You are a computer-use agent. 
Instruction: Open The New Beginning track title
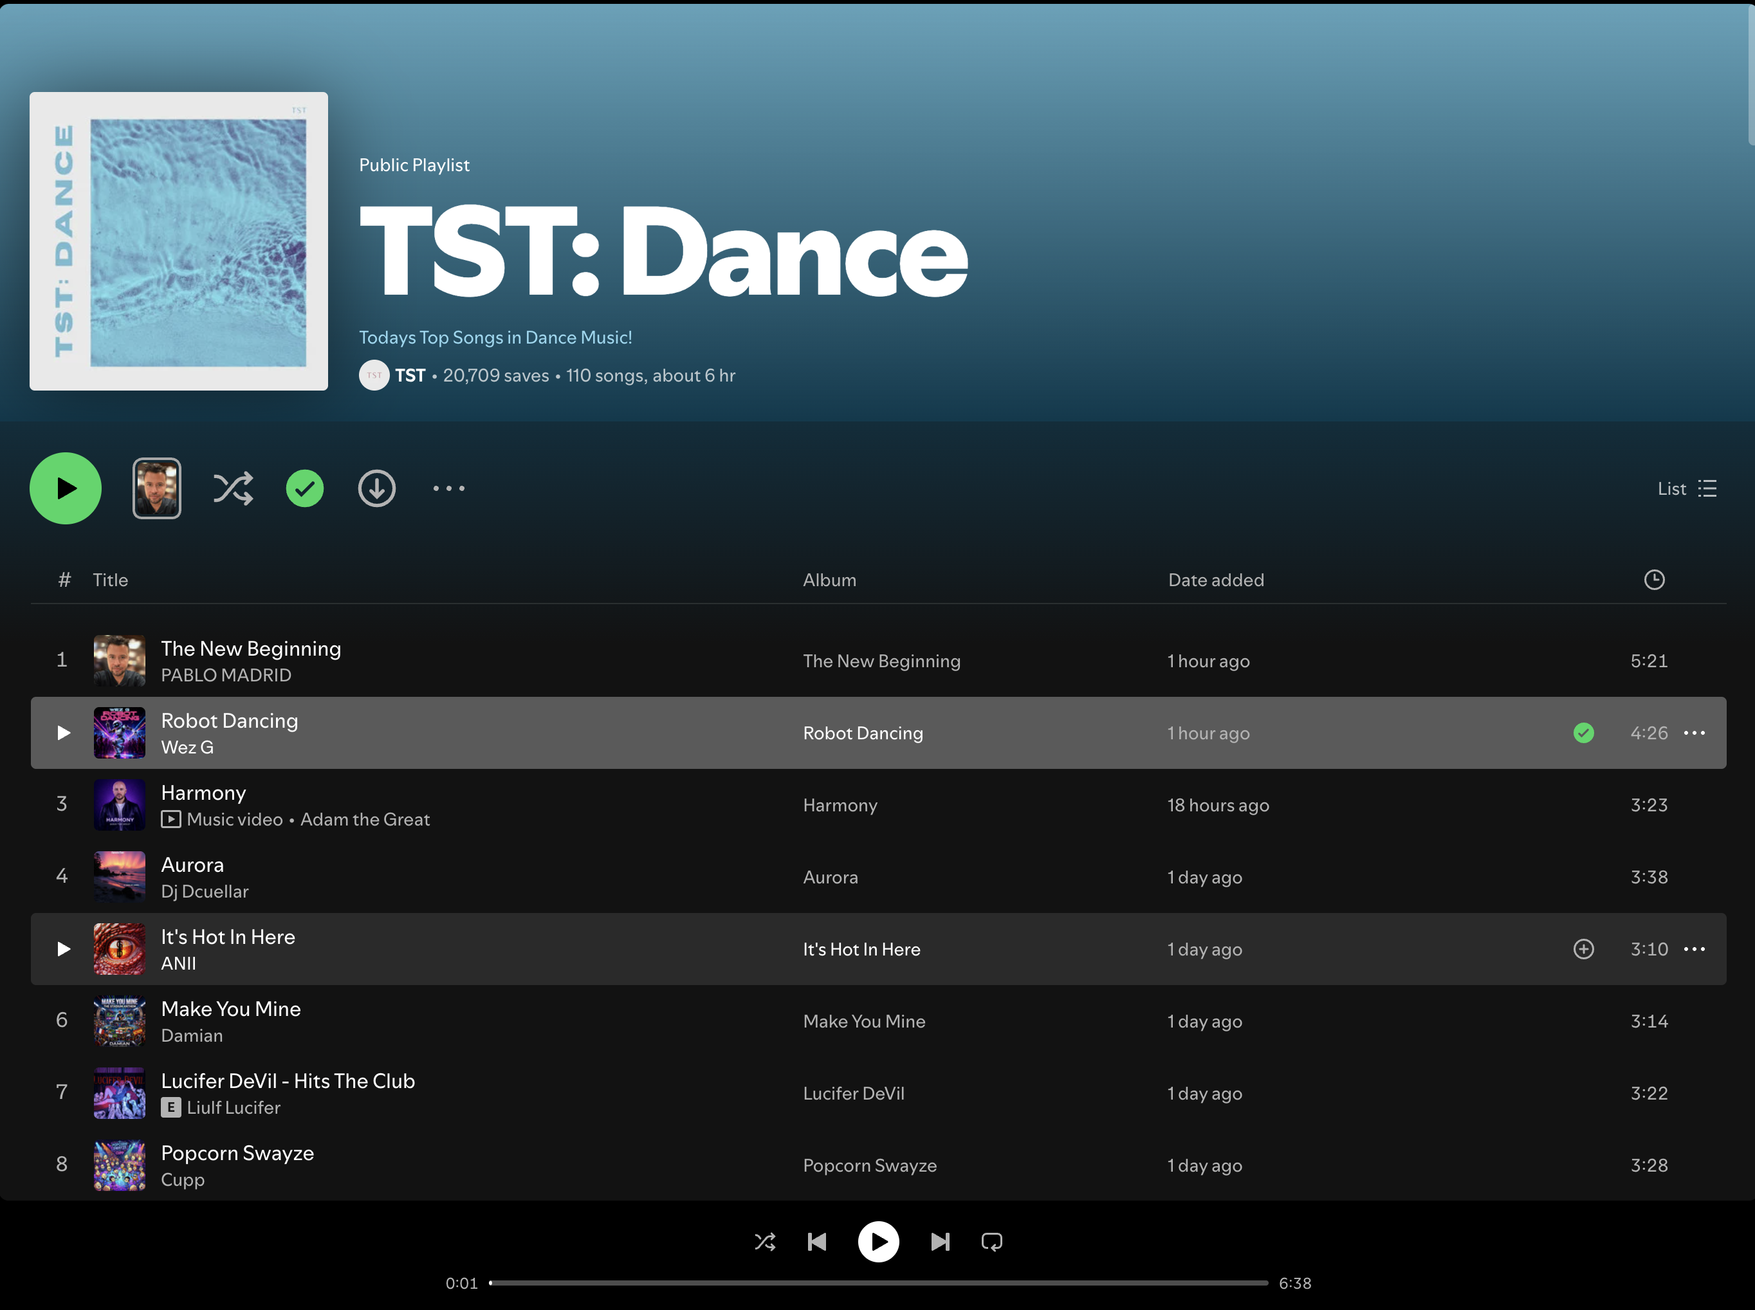[x=252, y=649]
